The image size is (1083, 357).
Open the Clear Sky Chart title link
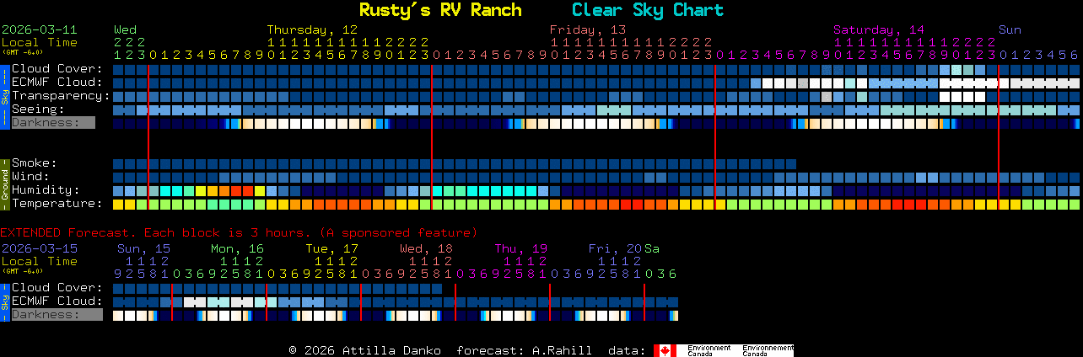pos(647,10)
